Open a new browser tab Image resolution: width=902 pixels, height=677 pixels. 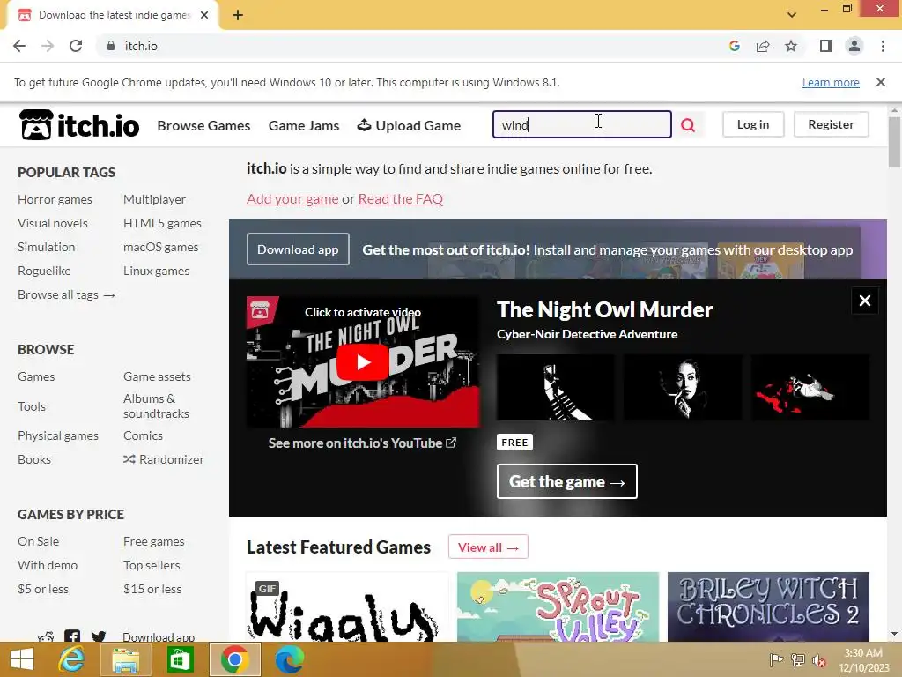(x=238, y=16)
